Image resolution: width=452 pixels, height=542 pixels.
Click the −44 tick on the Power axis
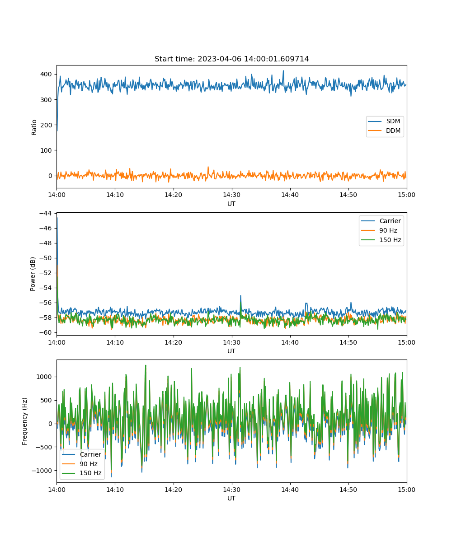[46, 213]
